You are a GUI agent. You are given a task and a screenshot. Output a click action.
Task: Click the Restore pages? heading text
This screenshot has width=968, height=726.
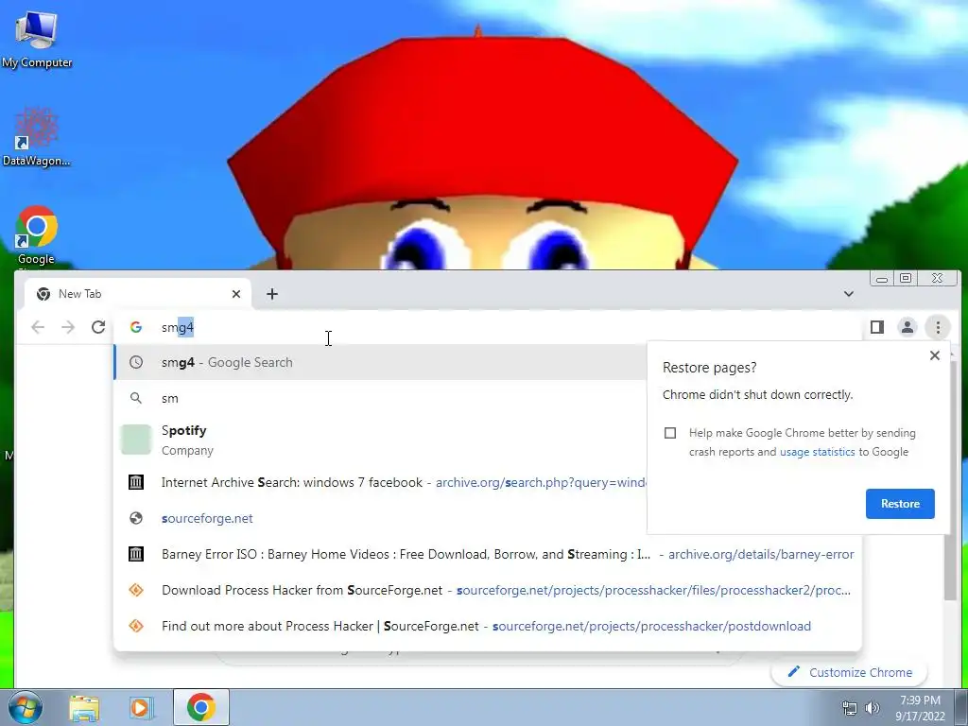point(709,368)
